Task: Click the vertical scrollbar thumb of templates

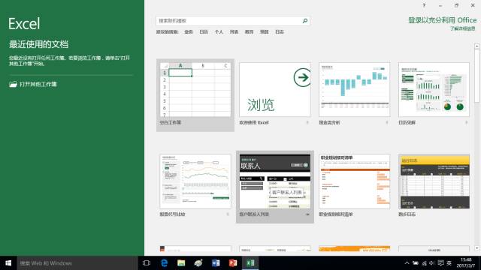Action: click(x=476, y=76)
